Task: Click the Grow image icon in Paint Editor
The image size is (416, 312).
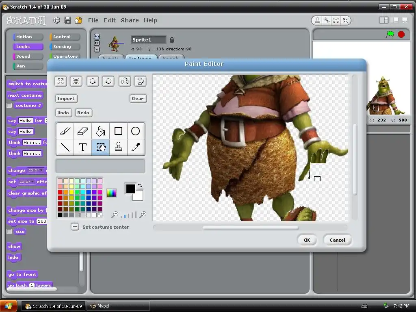Action: [61, 81]
